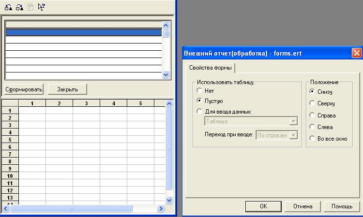
Task: Choose the 'Для ввода данных' option
Action: [x=199, y=112]
